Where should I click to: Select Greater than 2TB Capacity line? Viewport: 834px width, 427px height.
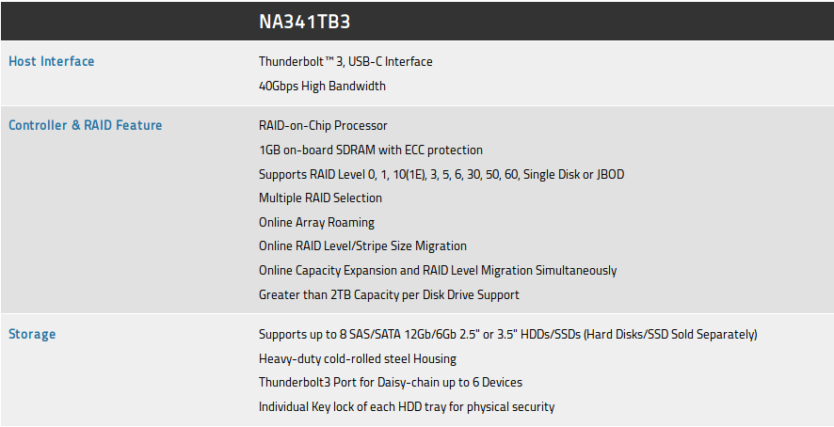389,294
